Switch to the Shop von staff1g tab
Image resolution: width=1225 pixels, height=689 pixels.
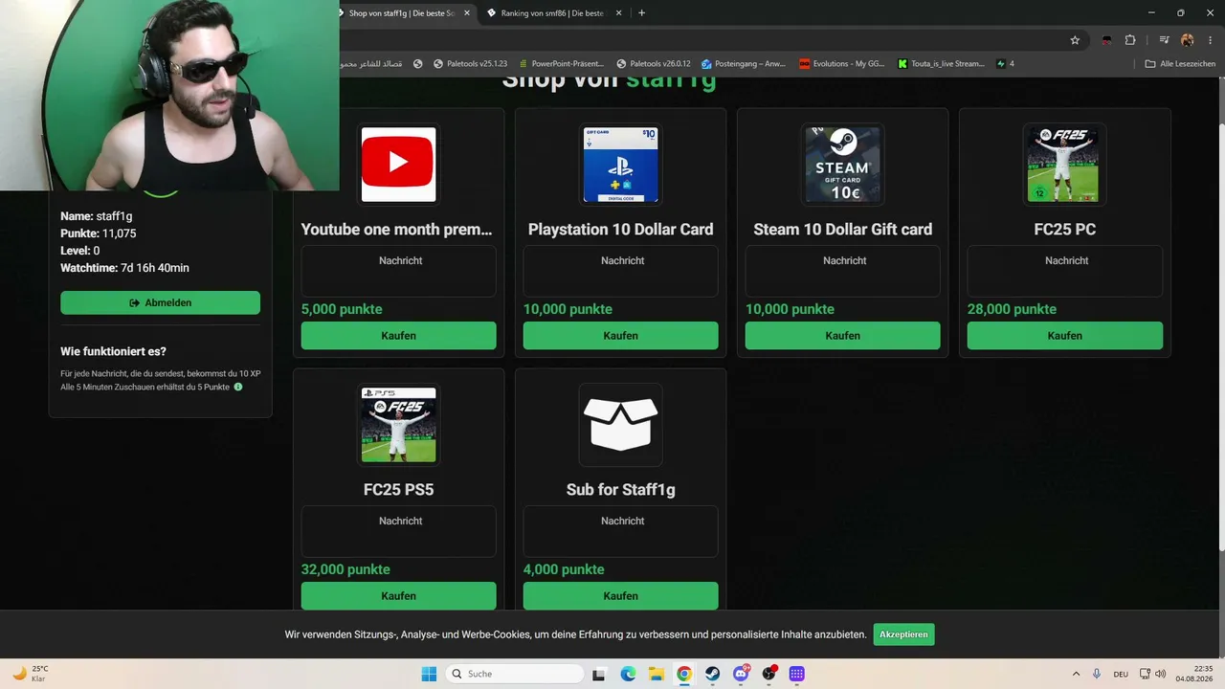point(402,13)
